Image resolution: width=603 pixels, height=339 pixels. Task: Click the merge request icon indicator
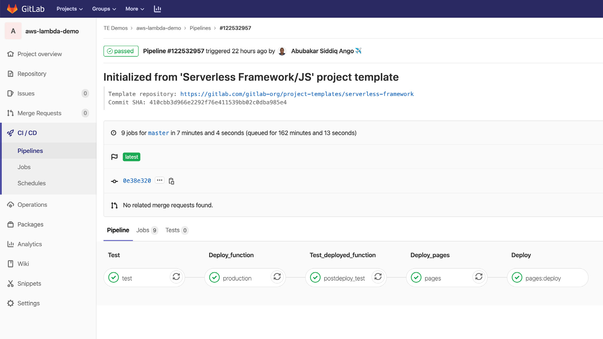click(114, 205)
